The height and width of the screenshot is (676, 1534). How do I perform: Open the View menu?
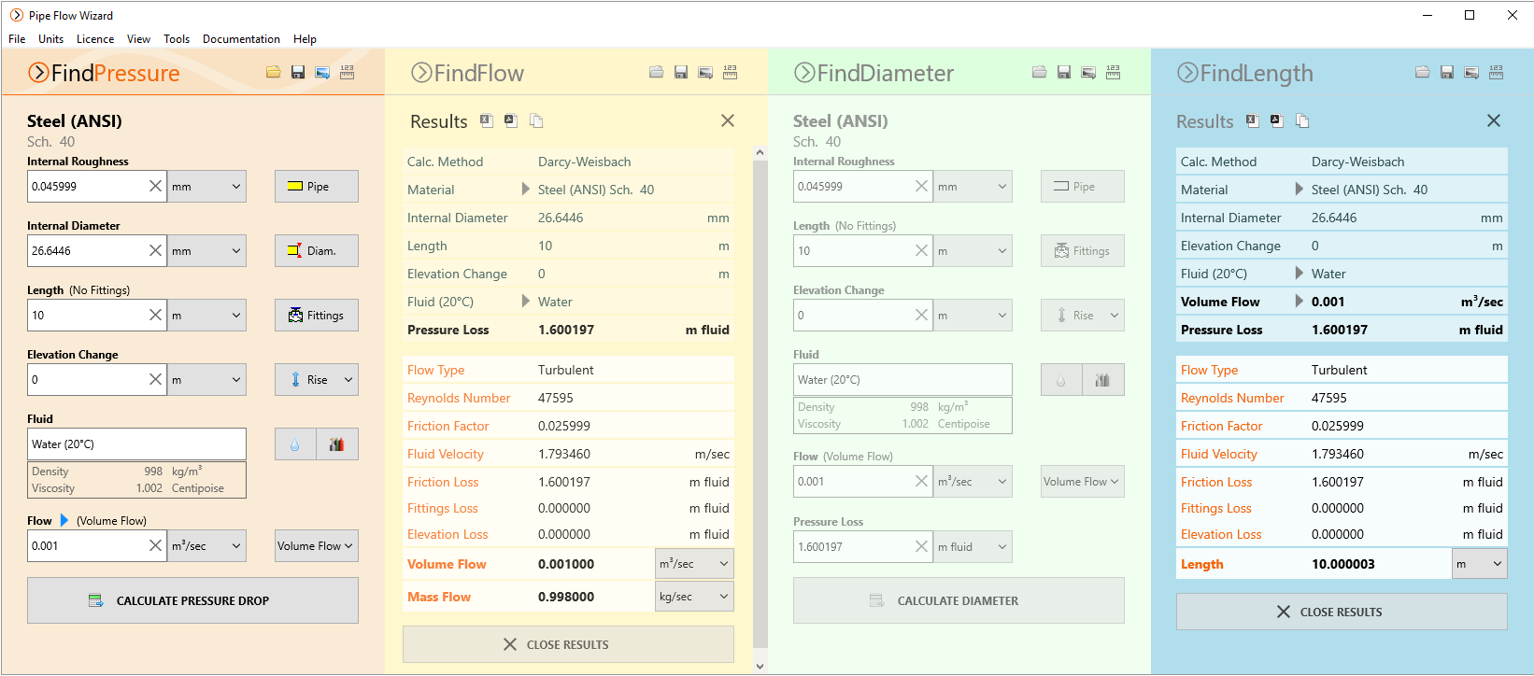[138, 39]
